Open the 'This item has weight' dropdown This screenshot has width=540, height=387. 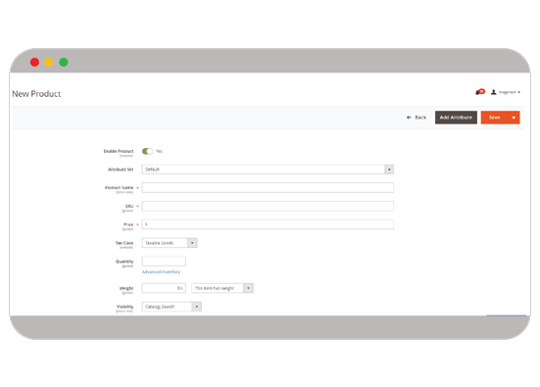(x=222, y=288)
